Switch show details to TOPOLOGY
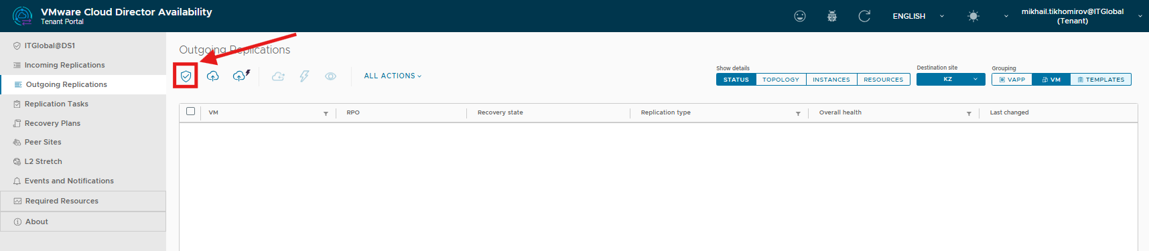 781,80
